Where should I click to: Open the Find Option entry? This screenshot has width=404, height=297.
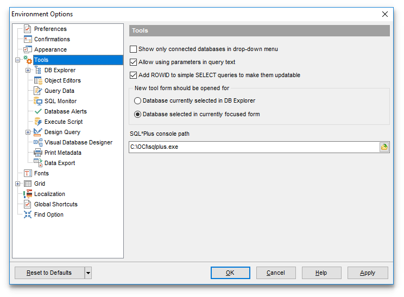tap(49, 214)
